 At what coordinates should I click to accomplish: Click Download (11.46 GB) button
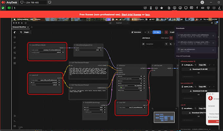(x=198, y=69)
